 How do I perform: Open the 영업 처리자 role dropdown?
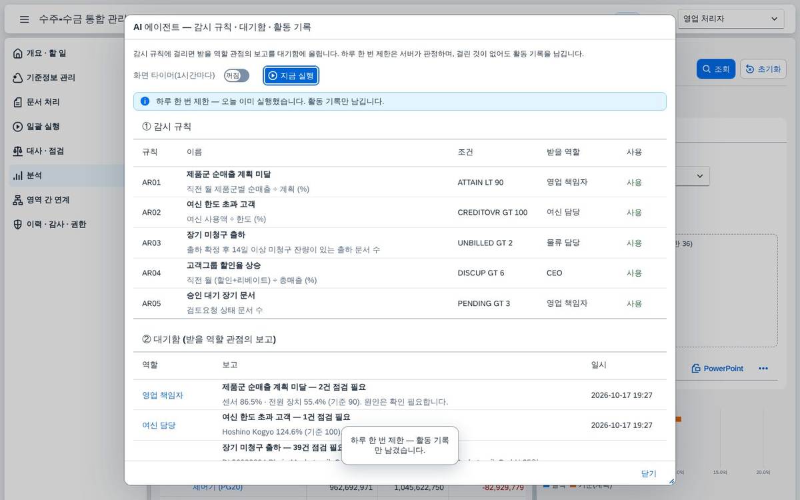(731, 19)
